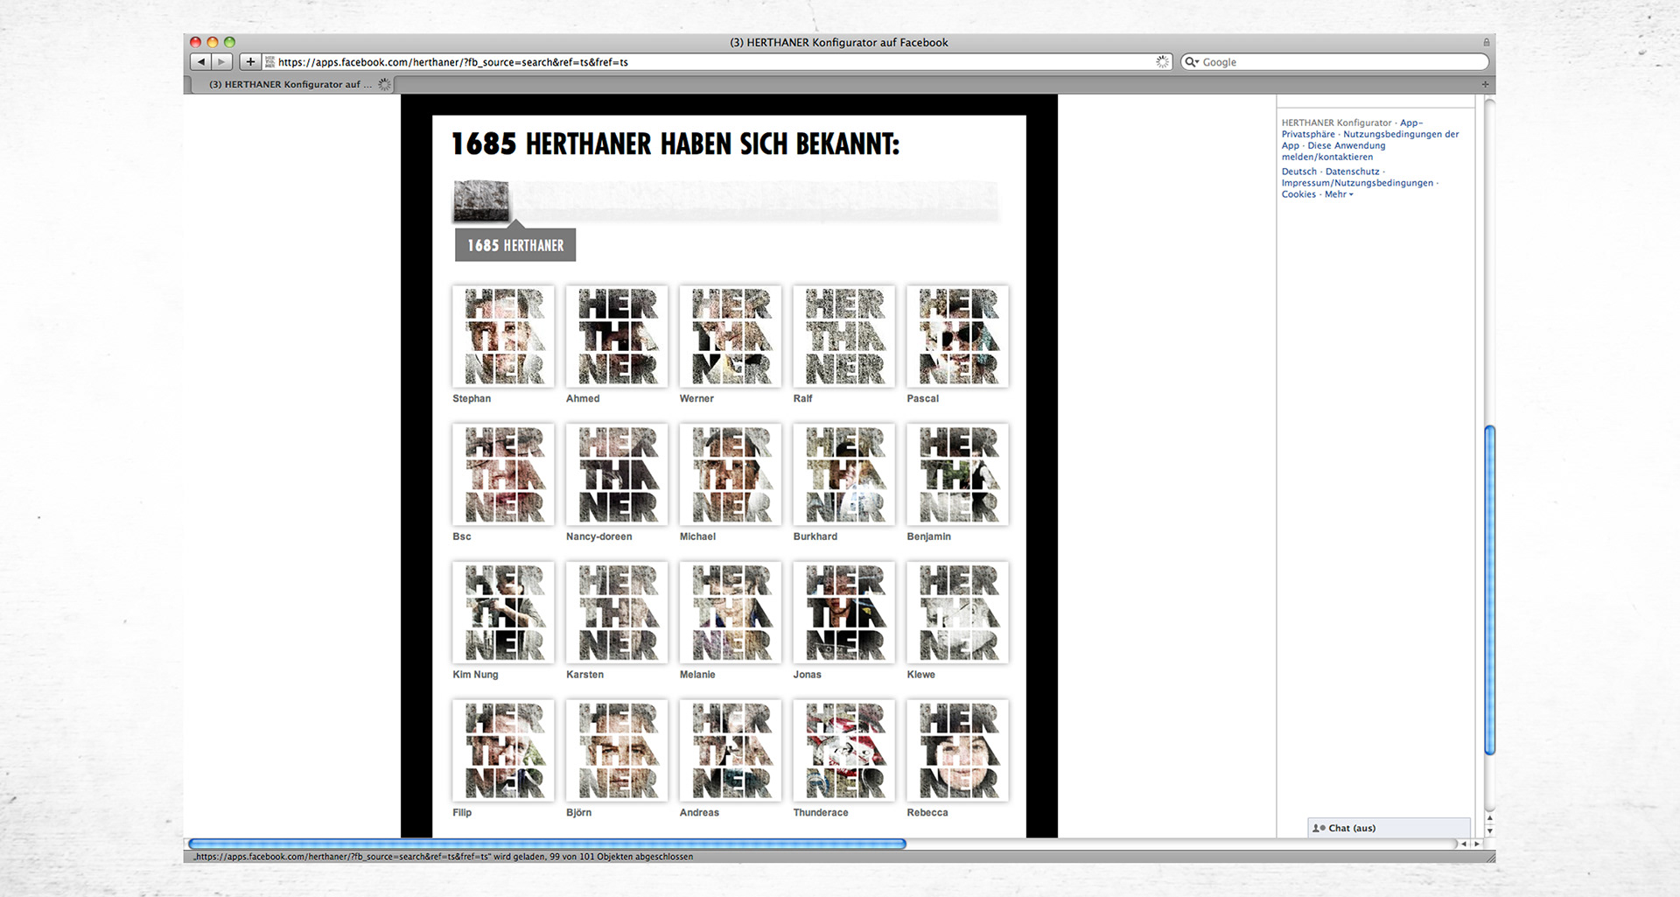
Task: Click the site favicon beside the URL
Action: pyautogui.click(x=269, y=62)
